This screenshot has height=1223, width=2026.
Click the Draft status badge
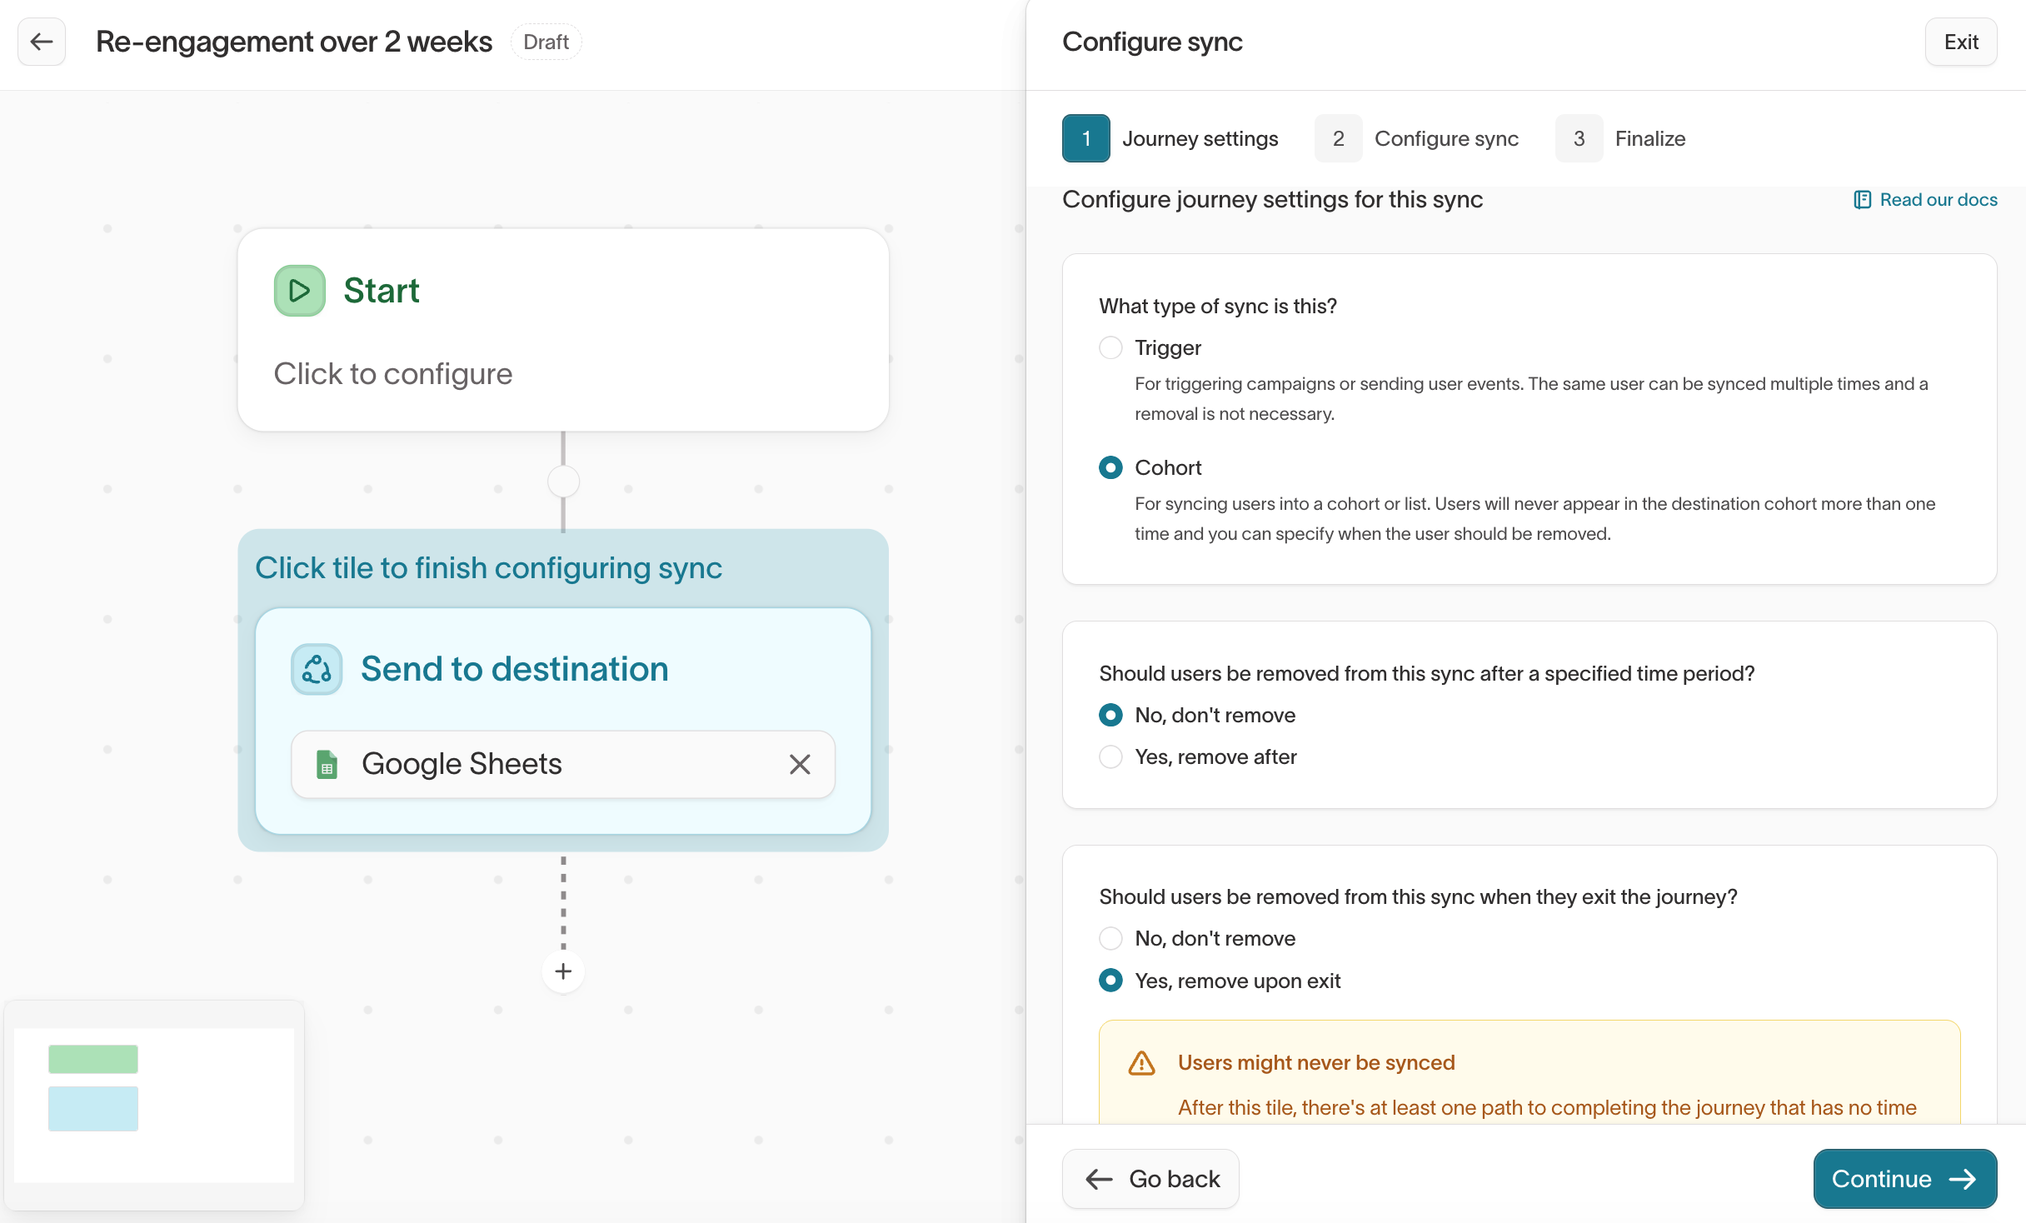[546, 42]
